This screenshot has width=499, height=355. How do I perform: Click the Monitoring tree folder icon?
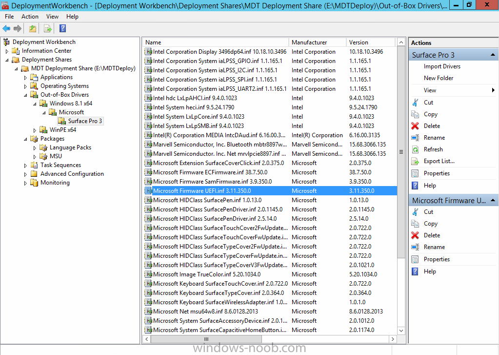click(34, 183)
